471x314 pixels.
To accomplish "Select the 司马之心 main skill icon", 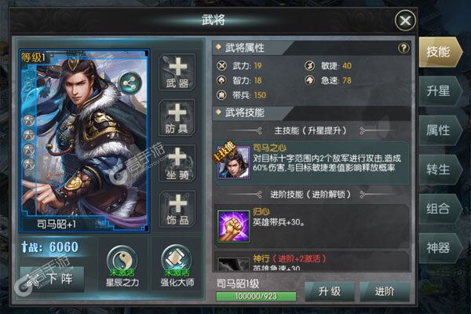I will coord(234,162).
